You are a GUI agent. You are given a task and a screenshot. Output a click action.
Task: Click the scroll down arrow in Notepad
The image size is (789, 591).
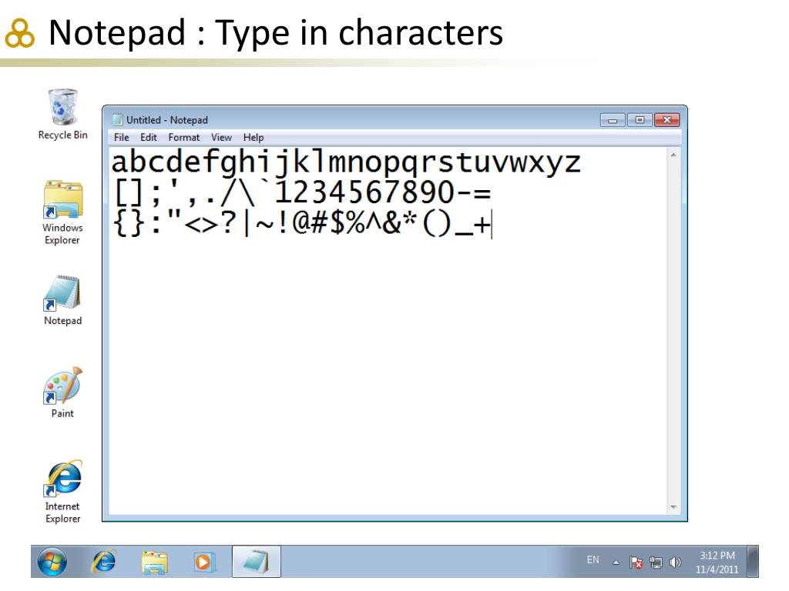click(673, 507)
